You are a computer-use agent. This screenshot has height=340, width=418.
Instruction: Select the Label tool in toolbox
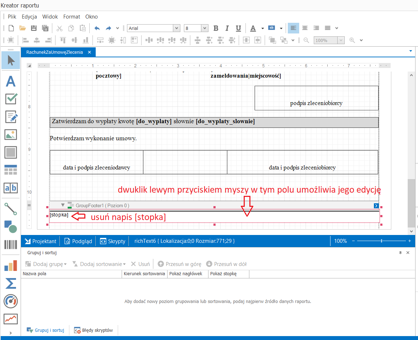(x=11, y=81)
